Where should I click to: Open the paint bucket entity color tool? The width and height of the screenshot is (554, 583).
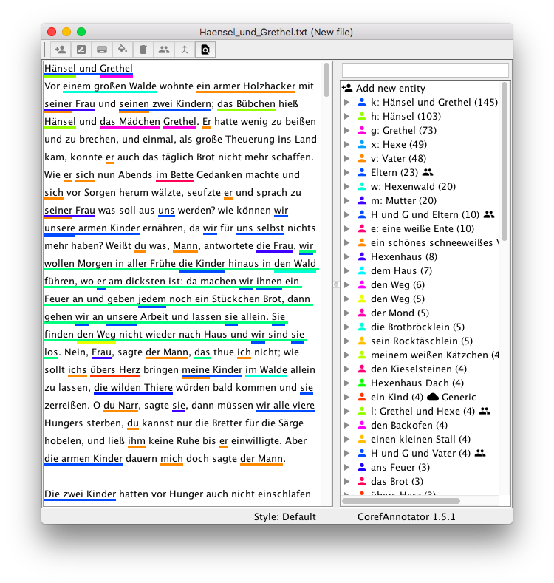123,50
